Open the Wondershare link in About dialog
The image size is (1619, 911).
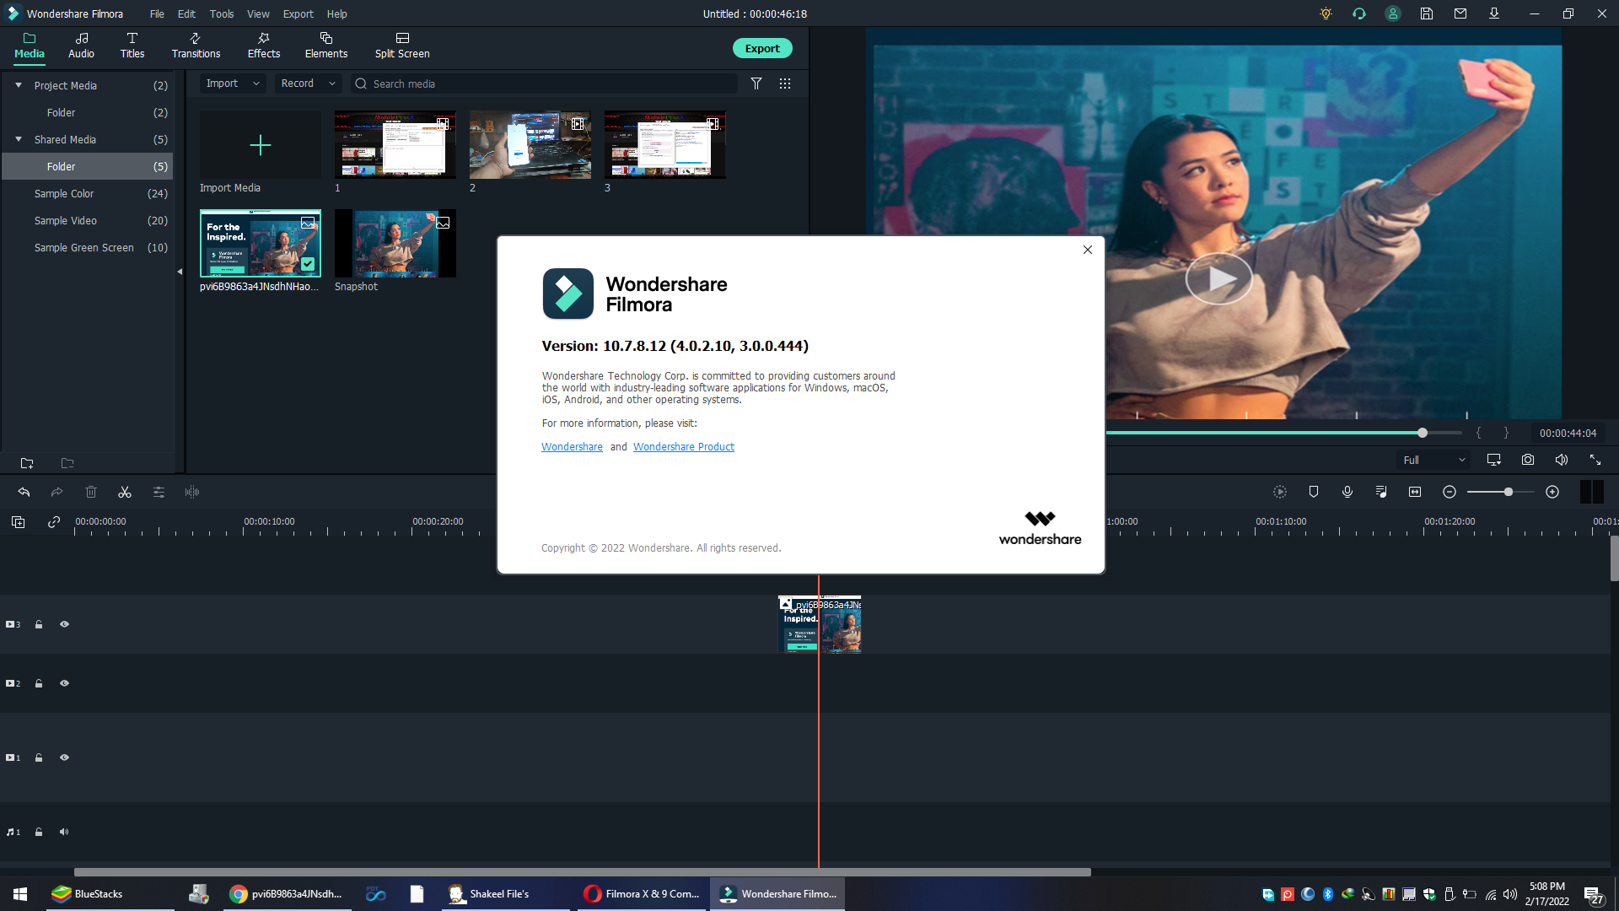[572, 447]
